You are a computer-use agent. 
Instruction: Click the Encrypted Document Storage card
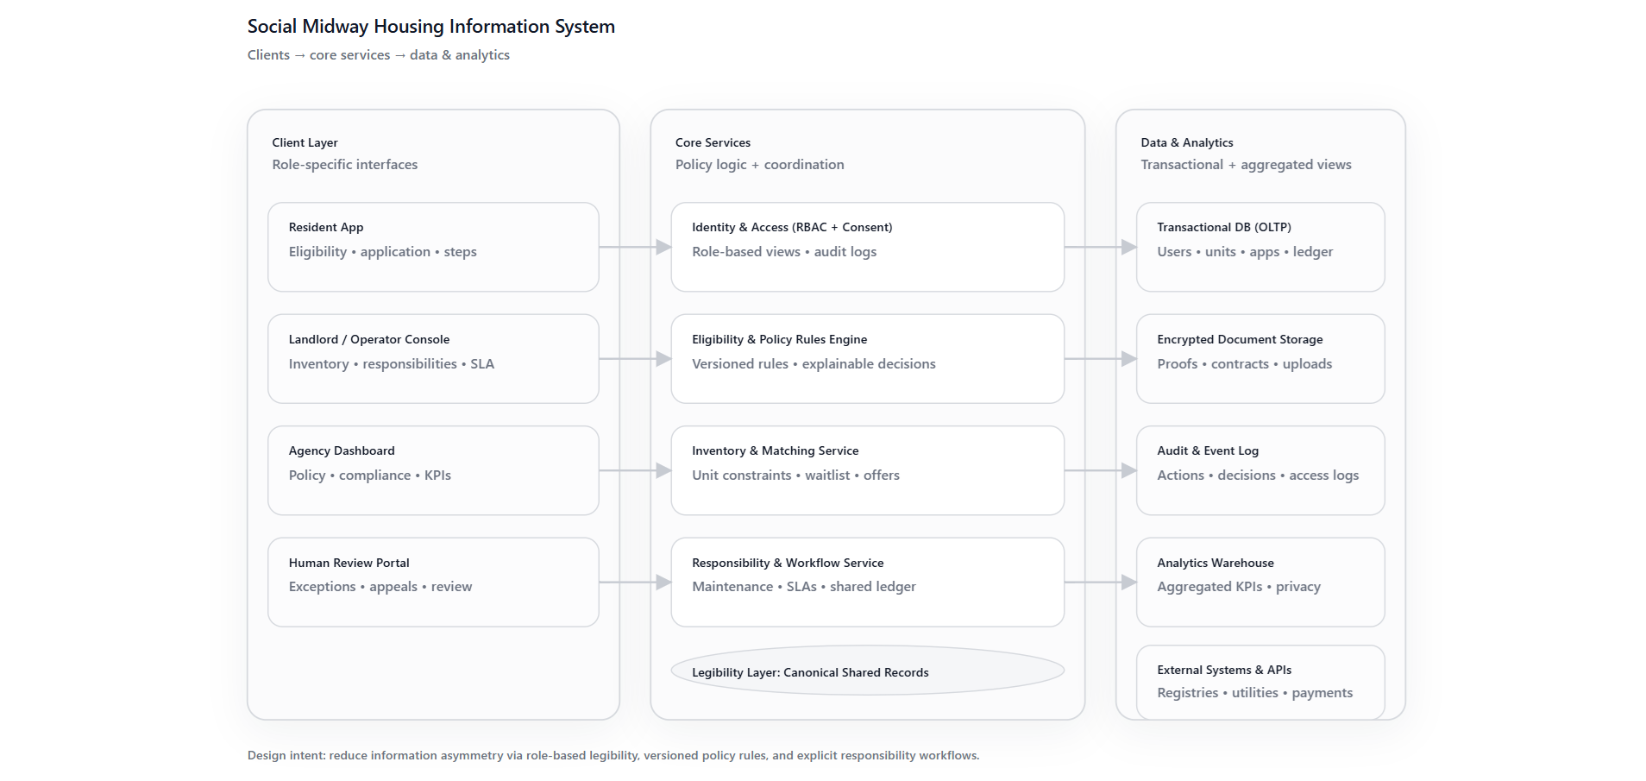click(1260, 359)
